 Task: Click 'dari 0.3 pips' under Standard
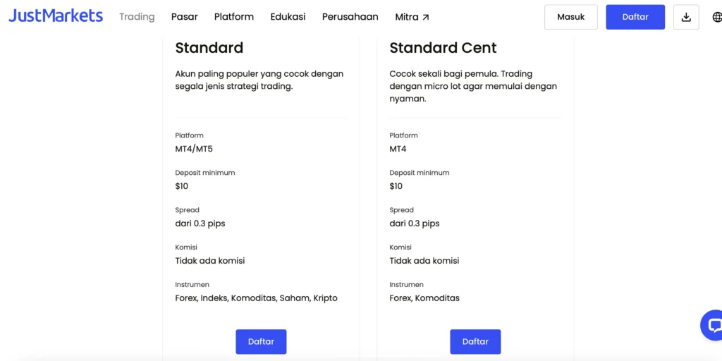200,224
